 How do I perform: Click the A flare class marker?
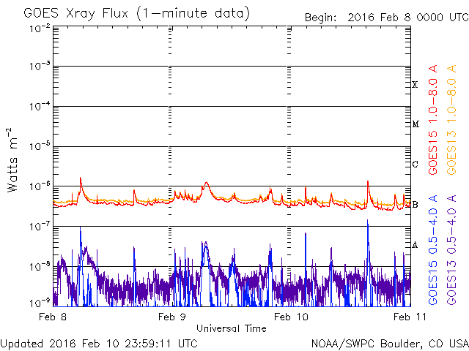(x=415, y=245)
